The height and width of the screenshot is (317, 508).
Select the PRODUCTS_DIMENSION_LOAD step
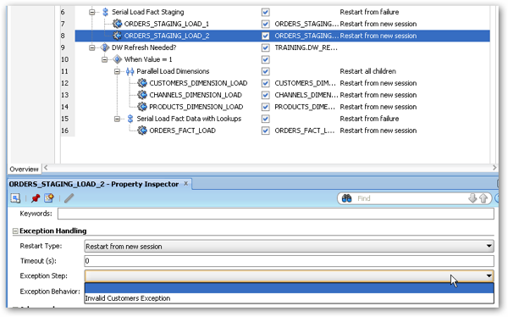[196, 107]
